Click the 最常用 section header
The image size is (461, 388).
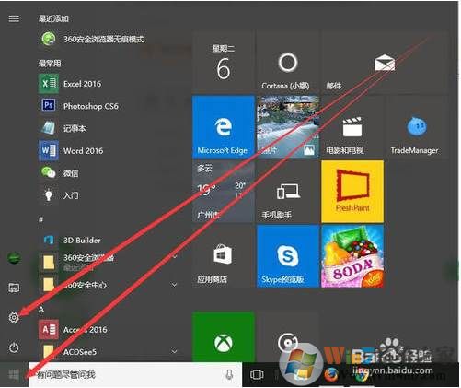click(50, 64)
